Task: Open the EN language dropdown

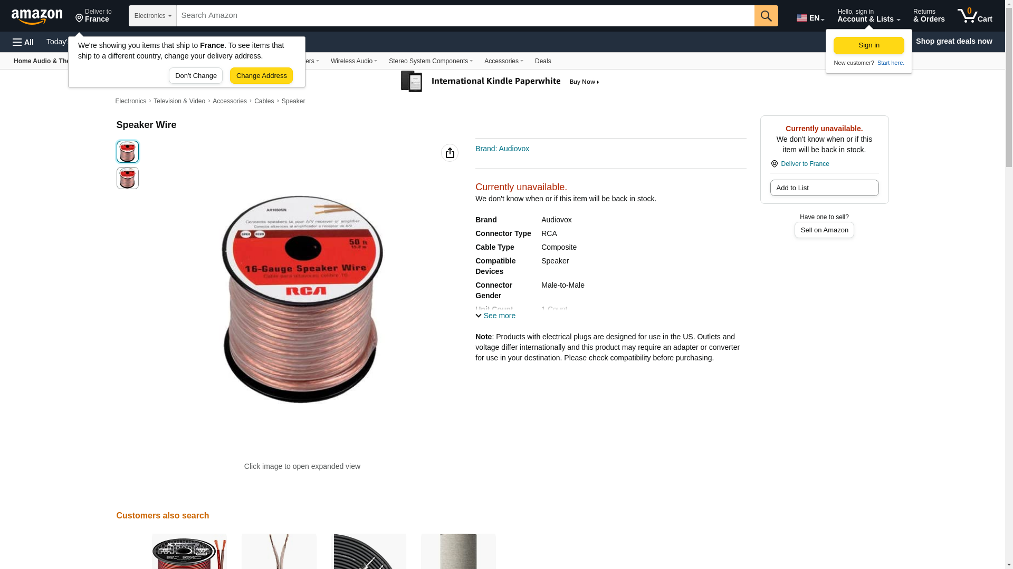Action: (x=810, y=17)
